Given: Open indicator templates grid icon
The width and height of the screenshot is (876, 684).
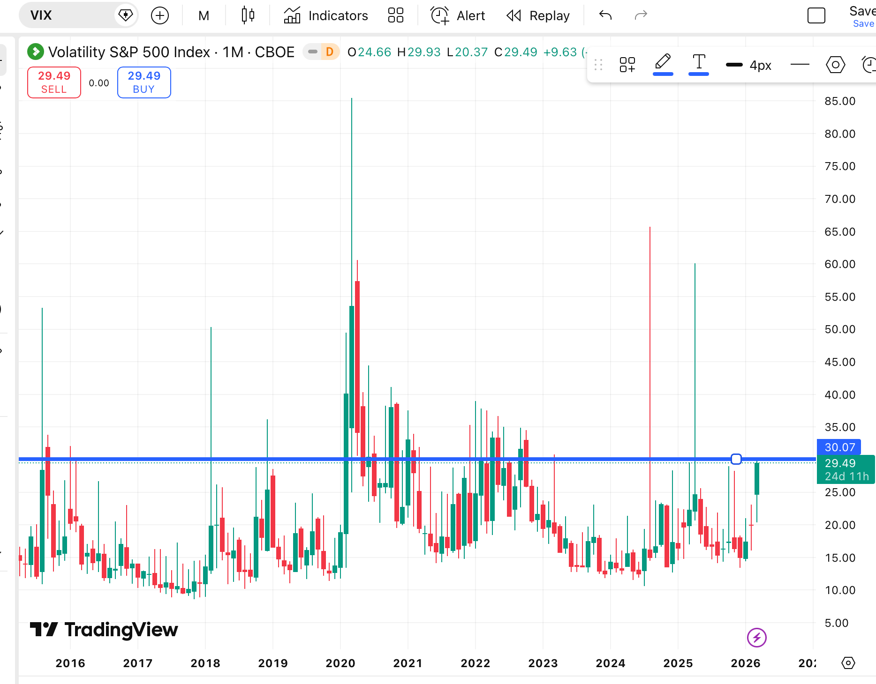Looking at the screenshot, I should click(x=396, y=15).
